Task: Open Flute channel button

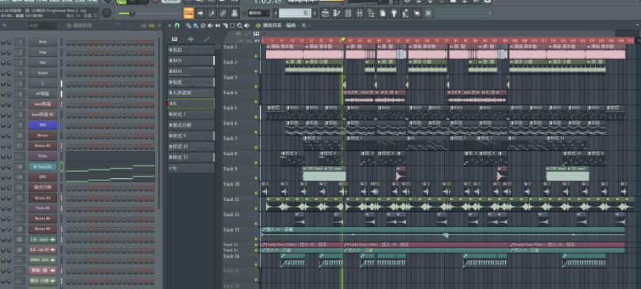Action: 43,156
